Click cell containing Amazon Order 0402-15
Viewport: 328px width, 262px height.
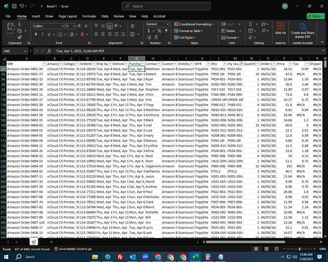[x=26, y=79]
